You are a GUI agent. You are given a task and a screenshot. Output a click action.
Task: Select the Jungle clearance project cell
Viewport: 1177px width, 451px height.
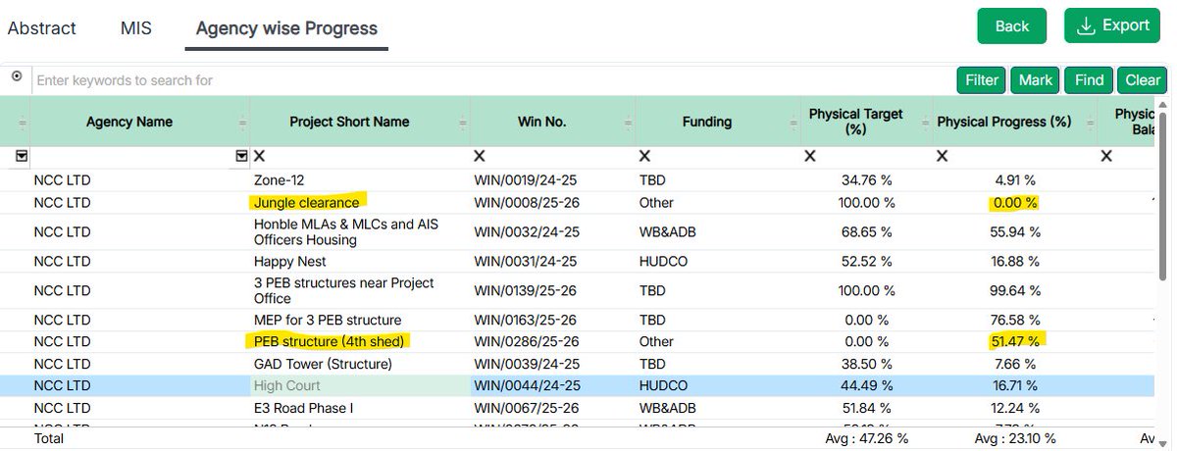click(x=360, y=203)
